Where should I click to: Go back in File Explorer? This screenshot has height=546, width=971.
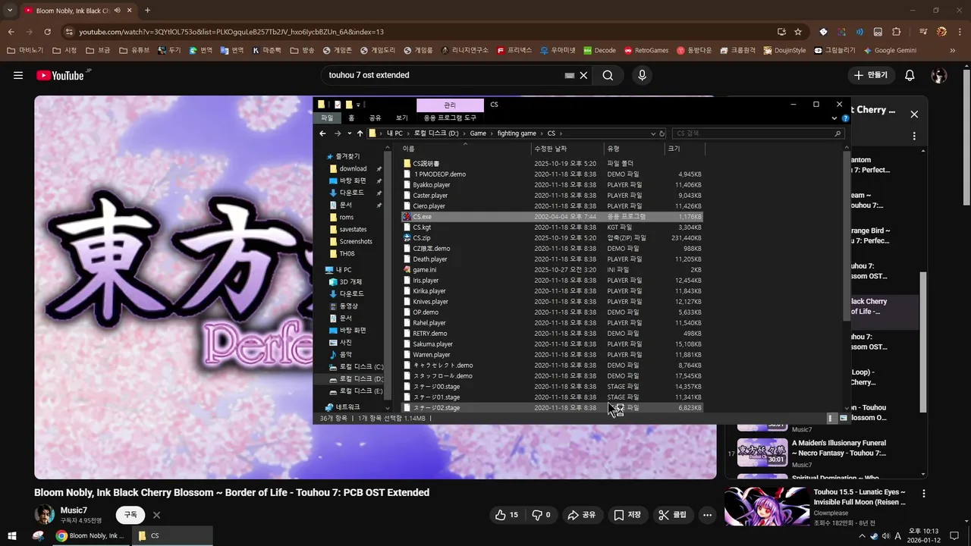pos(322,133)
